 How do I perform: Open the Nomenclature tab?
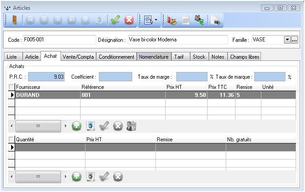[x=153, y=57]
